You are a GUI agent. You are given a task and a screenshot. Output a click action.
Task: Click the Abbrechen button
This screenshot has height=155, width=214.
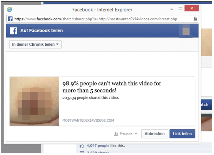pyautogui.click(x=155, y=134)
